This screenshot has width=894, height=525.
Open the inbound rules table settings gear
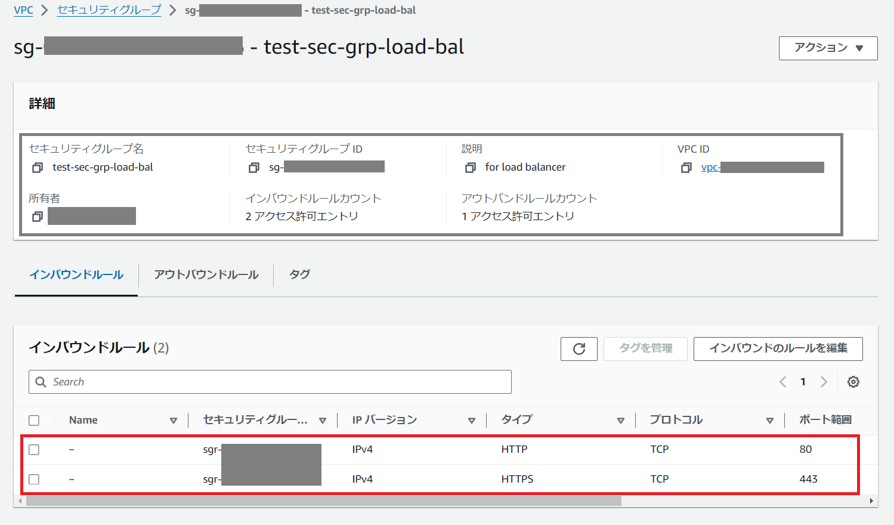[x=853, y=382]
